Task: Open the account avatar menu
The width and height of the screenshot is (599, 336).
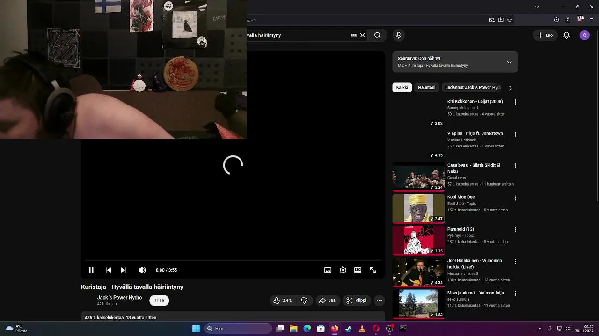Action: (584, 35)
